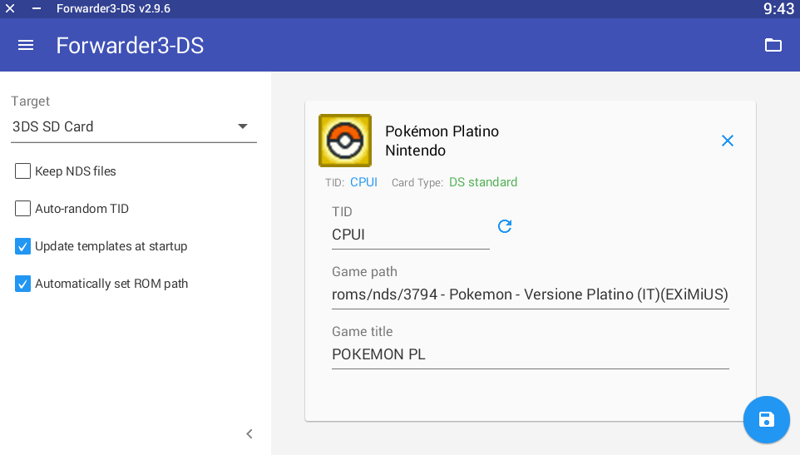Click the green DS standard card type
The height and width of the screenshot is (455, 800).
[483, 182]
